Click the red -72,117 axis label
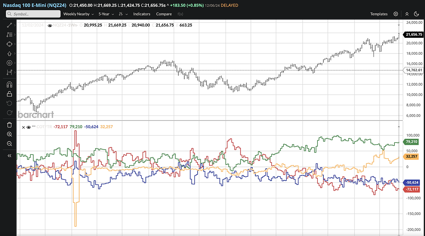Viewport: 425px width, 236px height. (x=412, y=189)
